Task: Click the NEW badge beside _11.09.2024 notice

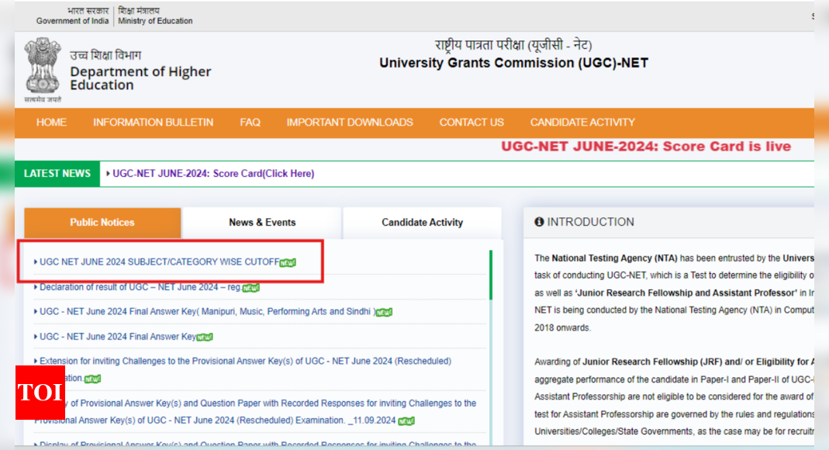Action: [406, 421]
